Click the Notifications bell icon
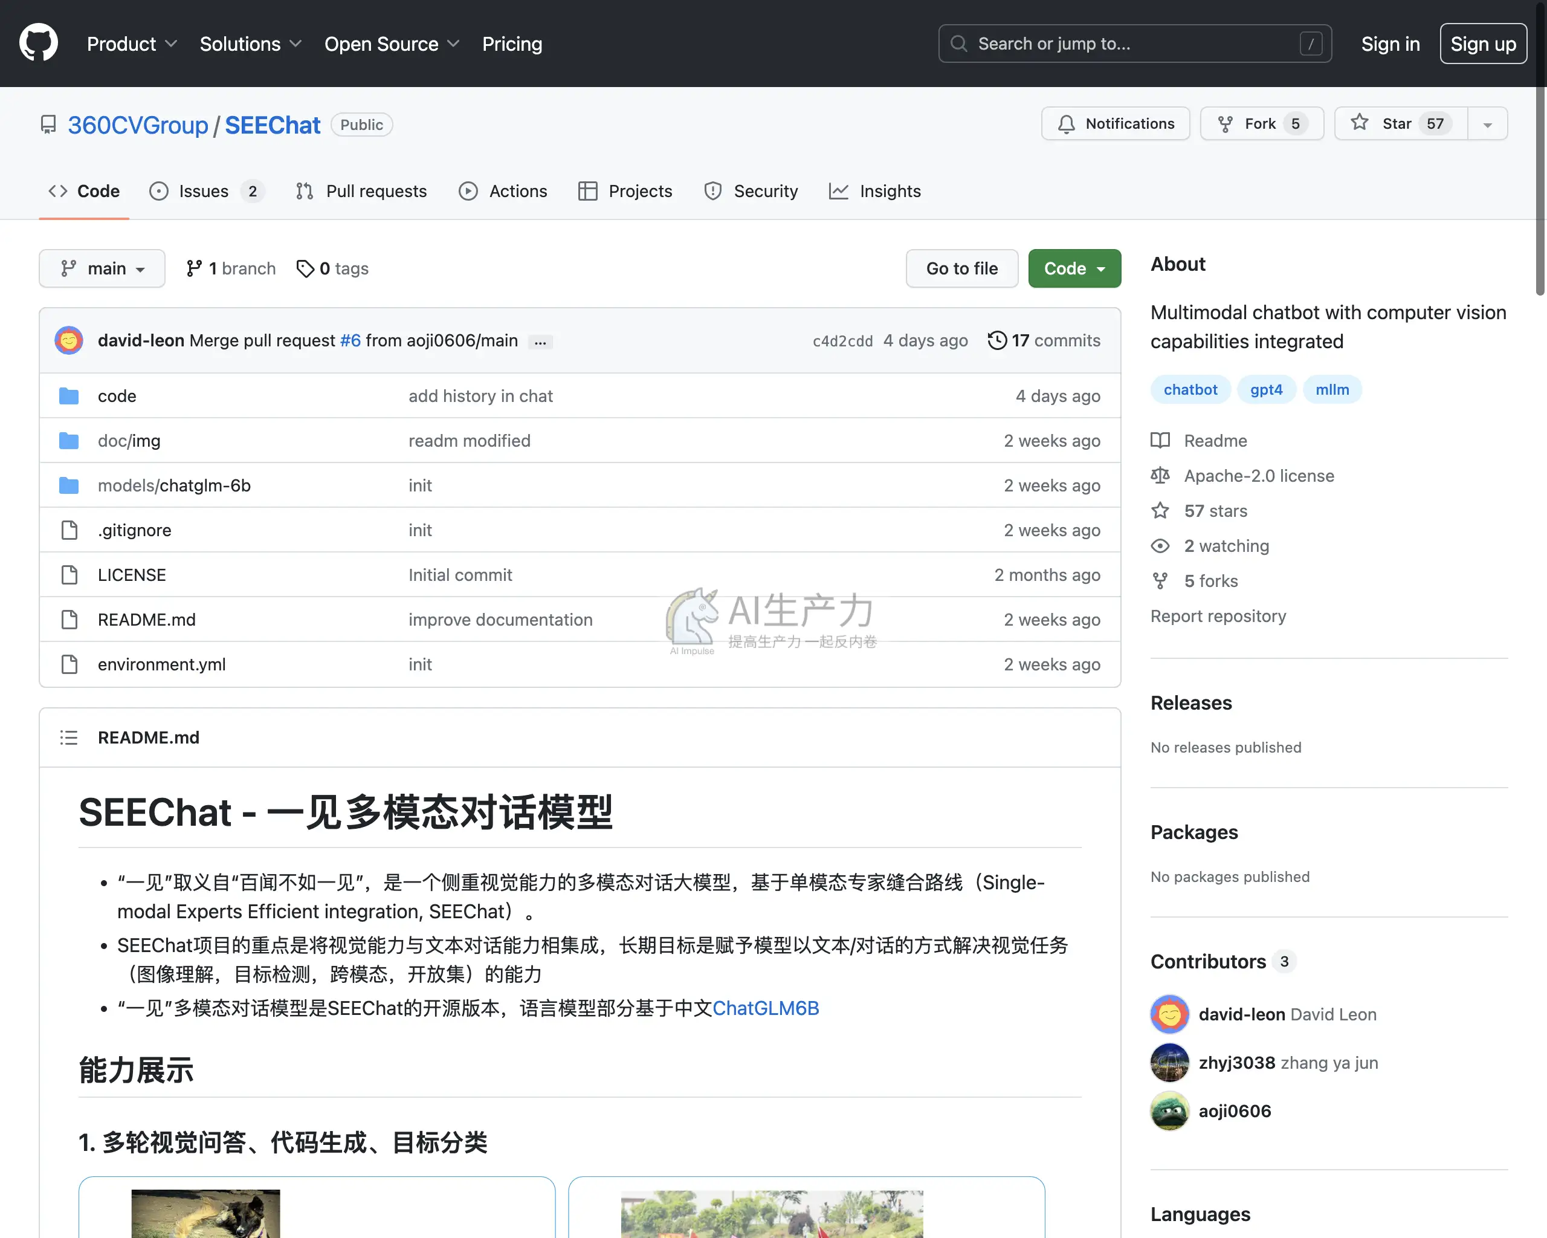1547x1238 pixels. (x=1067, y=124)
